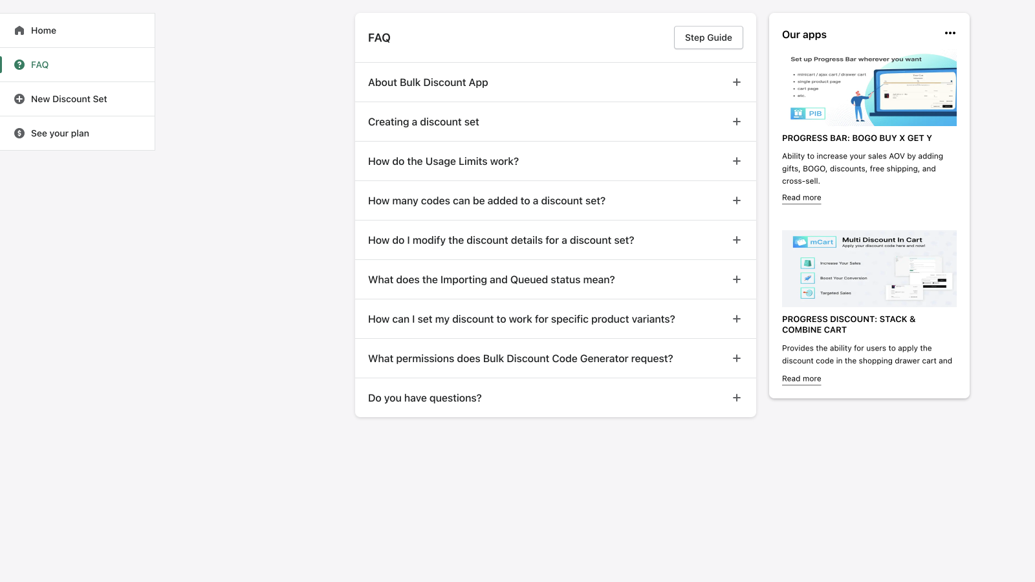The image size is (1035, 582).
Task: Select See your plan in the sidebar
Action: (60, 133)
